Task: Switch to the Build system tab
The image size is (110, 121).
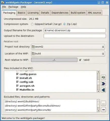Action: [78, 13]
